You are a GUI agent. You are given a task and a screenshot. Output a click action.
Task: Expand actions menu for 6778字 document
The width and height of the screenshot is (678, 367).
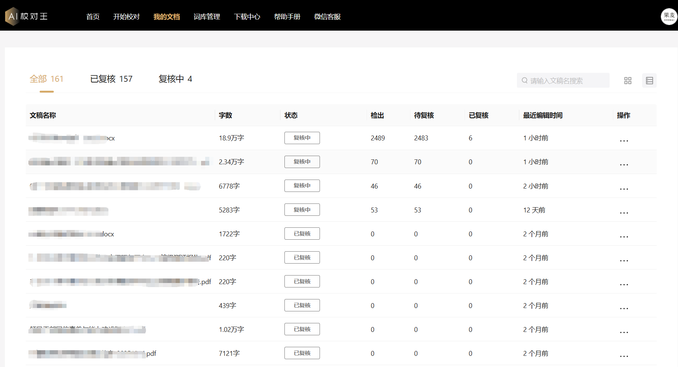(x=624, y=189)
